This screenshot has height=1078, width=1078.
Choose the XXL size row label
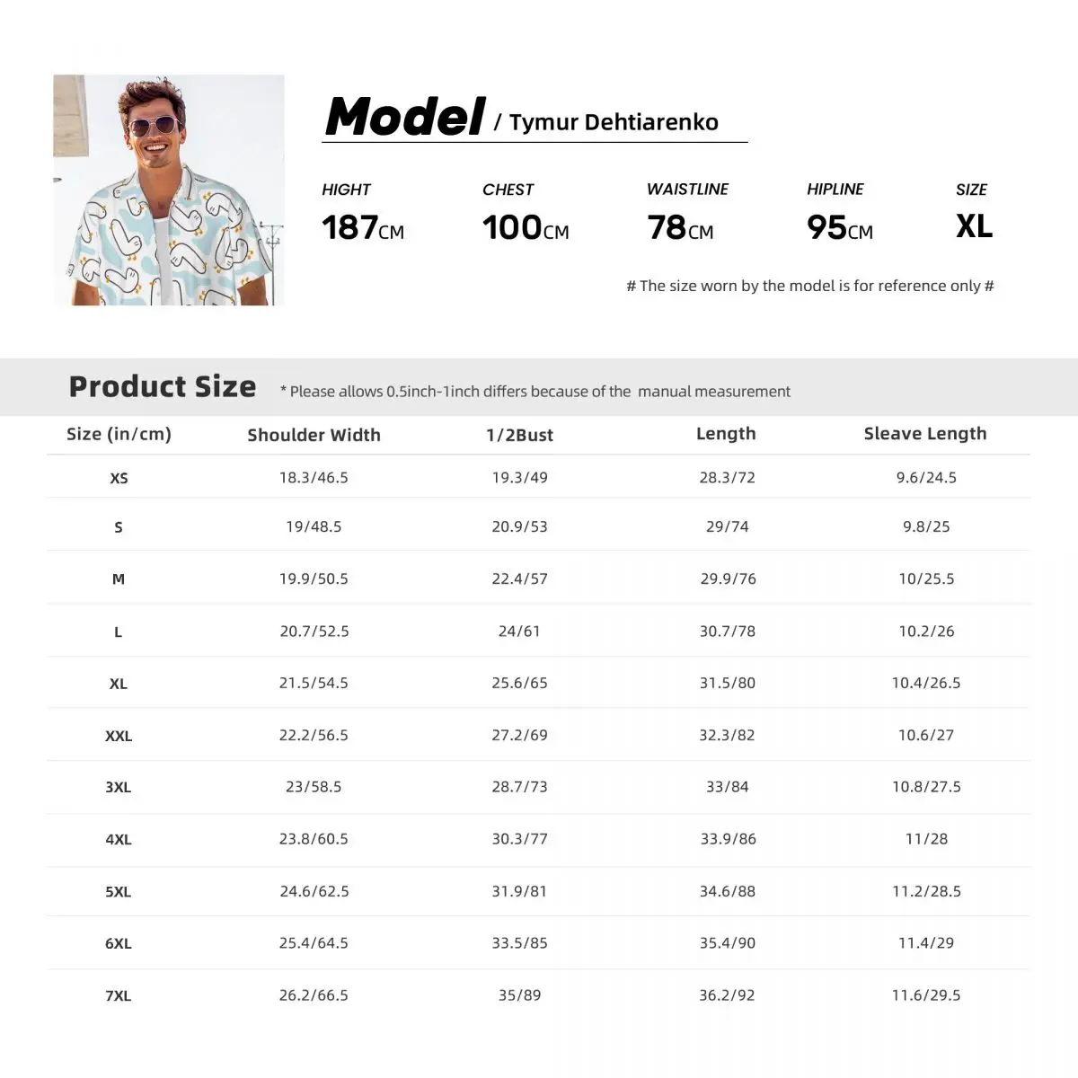tap(119, 736)
